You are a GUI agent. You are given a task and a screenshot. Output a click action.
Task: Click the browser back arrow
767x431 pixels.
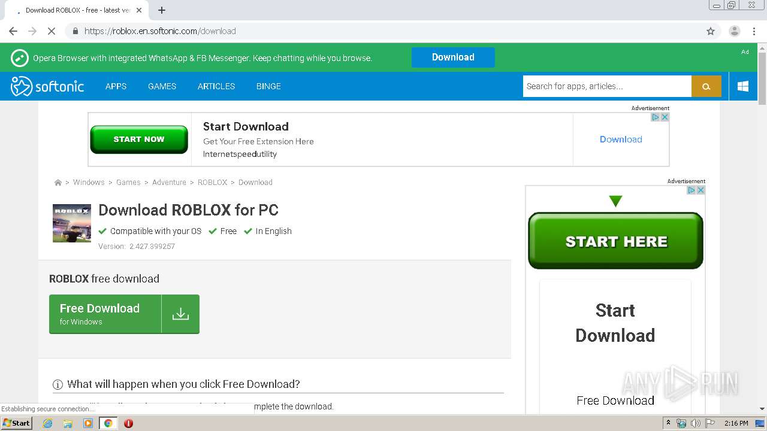pyautogui.click(x=13, y=31)
